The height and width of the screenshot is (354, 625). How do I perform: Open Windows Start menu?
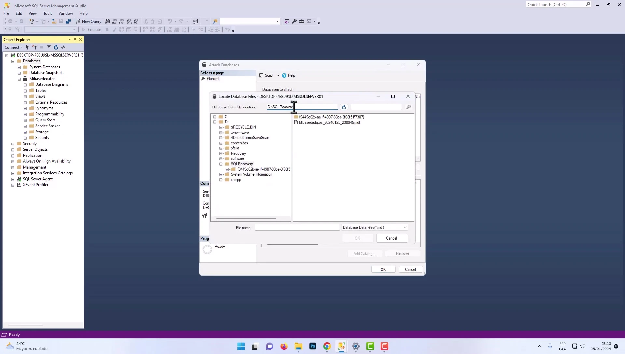[x=241, y=346]
